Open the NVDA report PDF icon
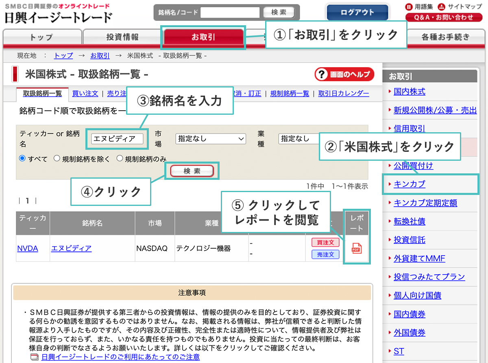 (356, 248)
